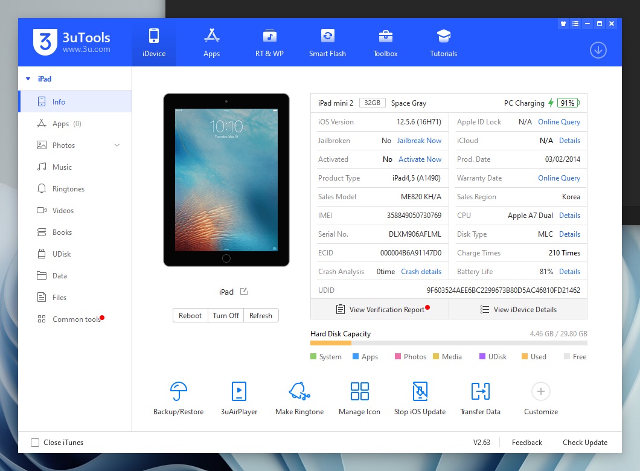
Task: Click the hard disk capacity bar
Action: tap(449, 343)
